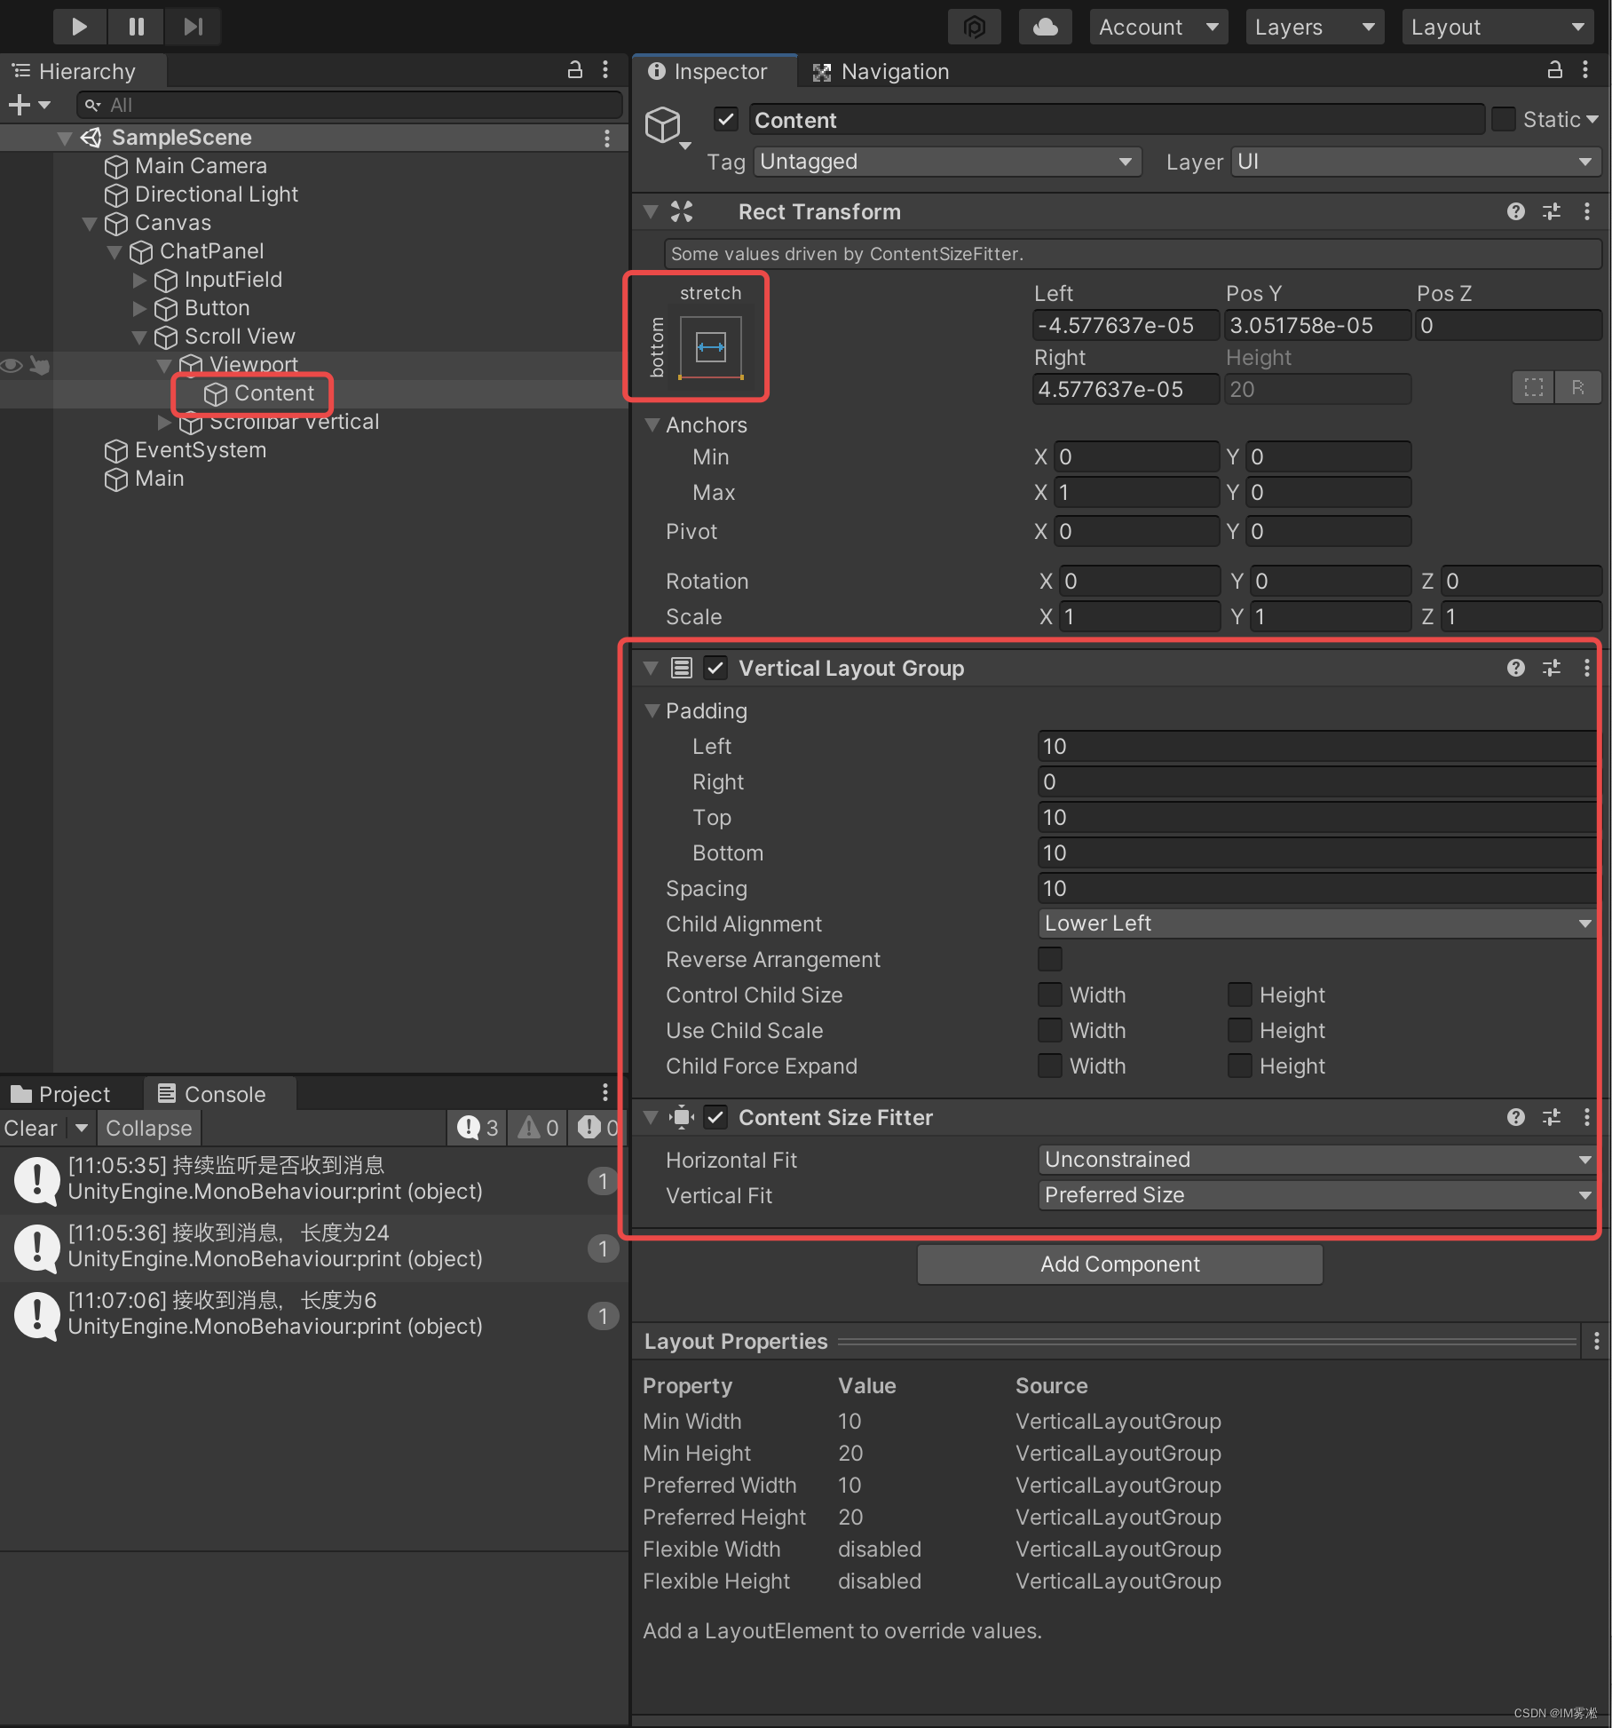Click the Console Clear button
This screenshot has height=1728, width=1612.
click(x=31, y=1129)
